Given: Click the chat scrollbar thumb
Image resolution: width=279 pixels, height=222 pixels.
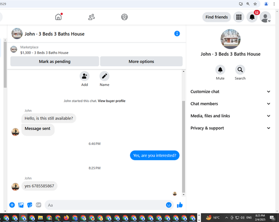Looking at the screenshot, I should [184, 146].
